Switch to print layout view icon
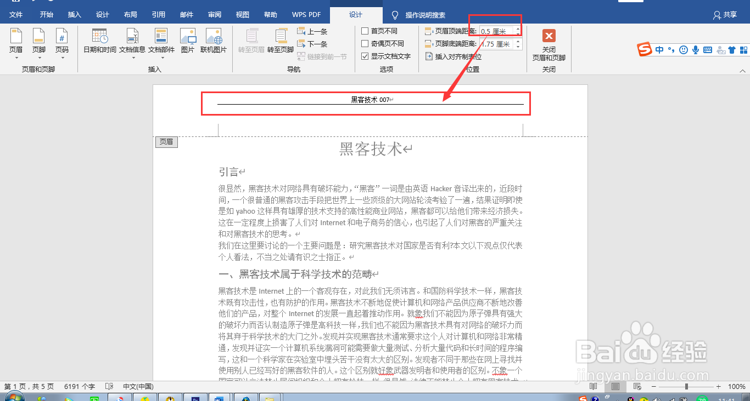 pyautogui.click(x=615, y=386)
